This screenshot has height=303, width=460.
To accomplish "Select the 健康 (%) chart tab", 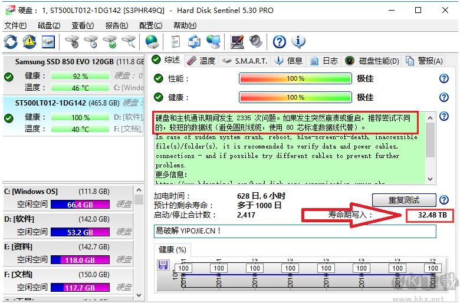I will coord(172,250).
